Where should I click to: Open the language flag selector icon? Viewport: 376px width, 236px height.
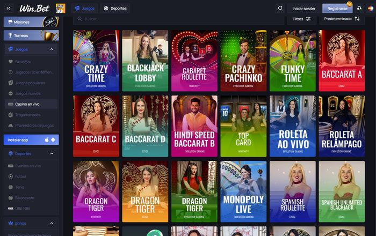click(x=371, y=9)
